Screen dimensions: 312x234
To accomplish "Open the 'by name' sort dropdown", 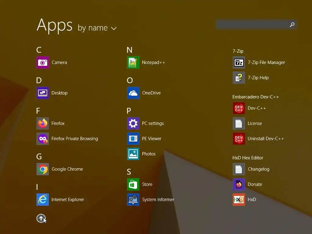I will tap(97, 28).
